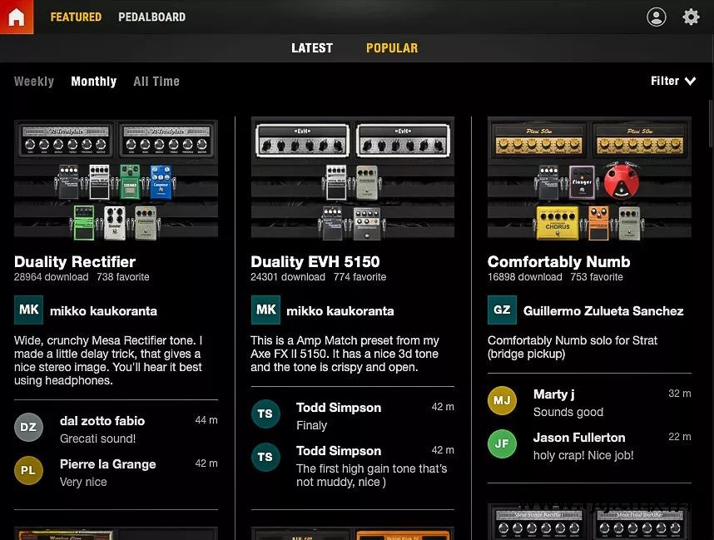
Task: Click Jason Fullerton's green JF avatar
Action: [x=502, y=444]
